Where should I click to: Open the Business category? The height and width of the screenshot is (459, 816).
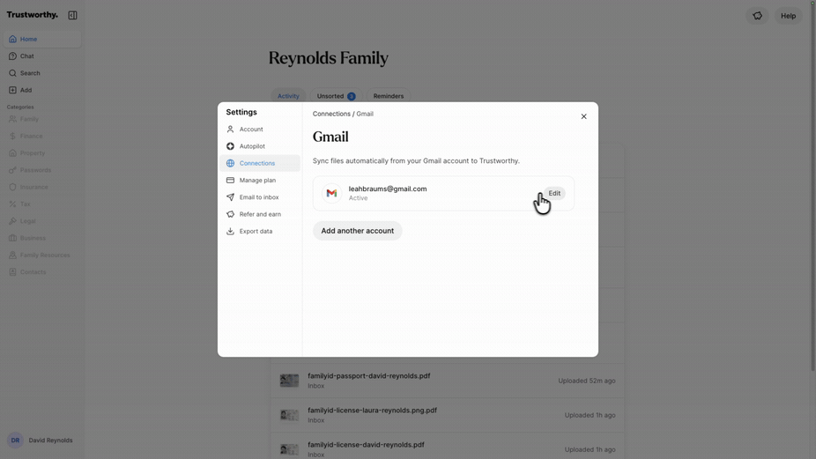[42, 238]
